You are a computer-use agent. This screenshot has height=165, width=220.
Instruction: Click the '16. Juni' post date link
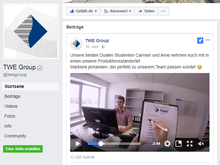(x=92, y=47)
